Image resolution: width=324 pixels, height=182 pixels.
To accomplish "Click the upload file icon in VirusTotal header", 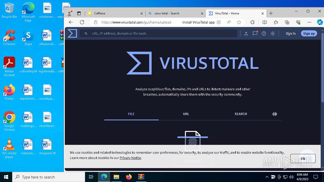I will click(246, 33).
